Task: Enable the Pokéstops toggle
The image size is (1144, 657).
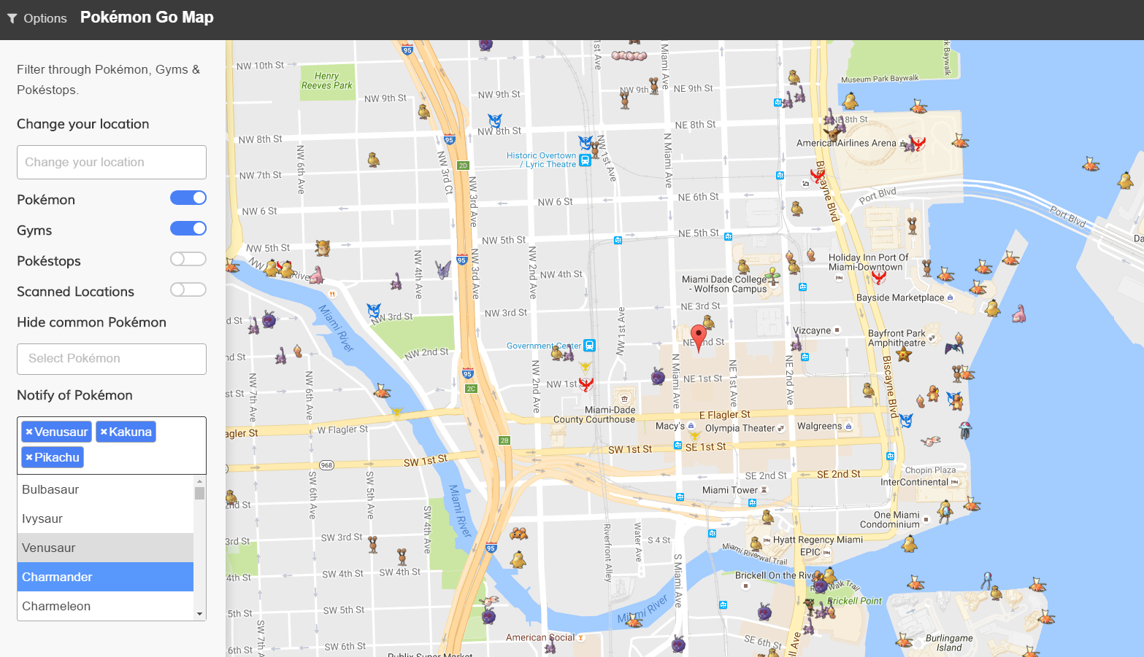Action: (188, 259)
